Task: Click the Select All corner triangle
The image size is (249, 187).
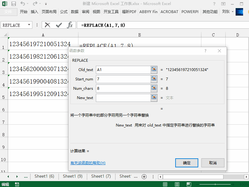Action: point(5,35)
